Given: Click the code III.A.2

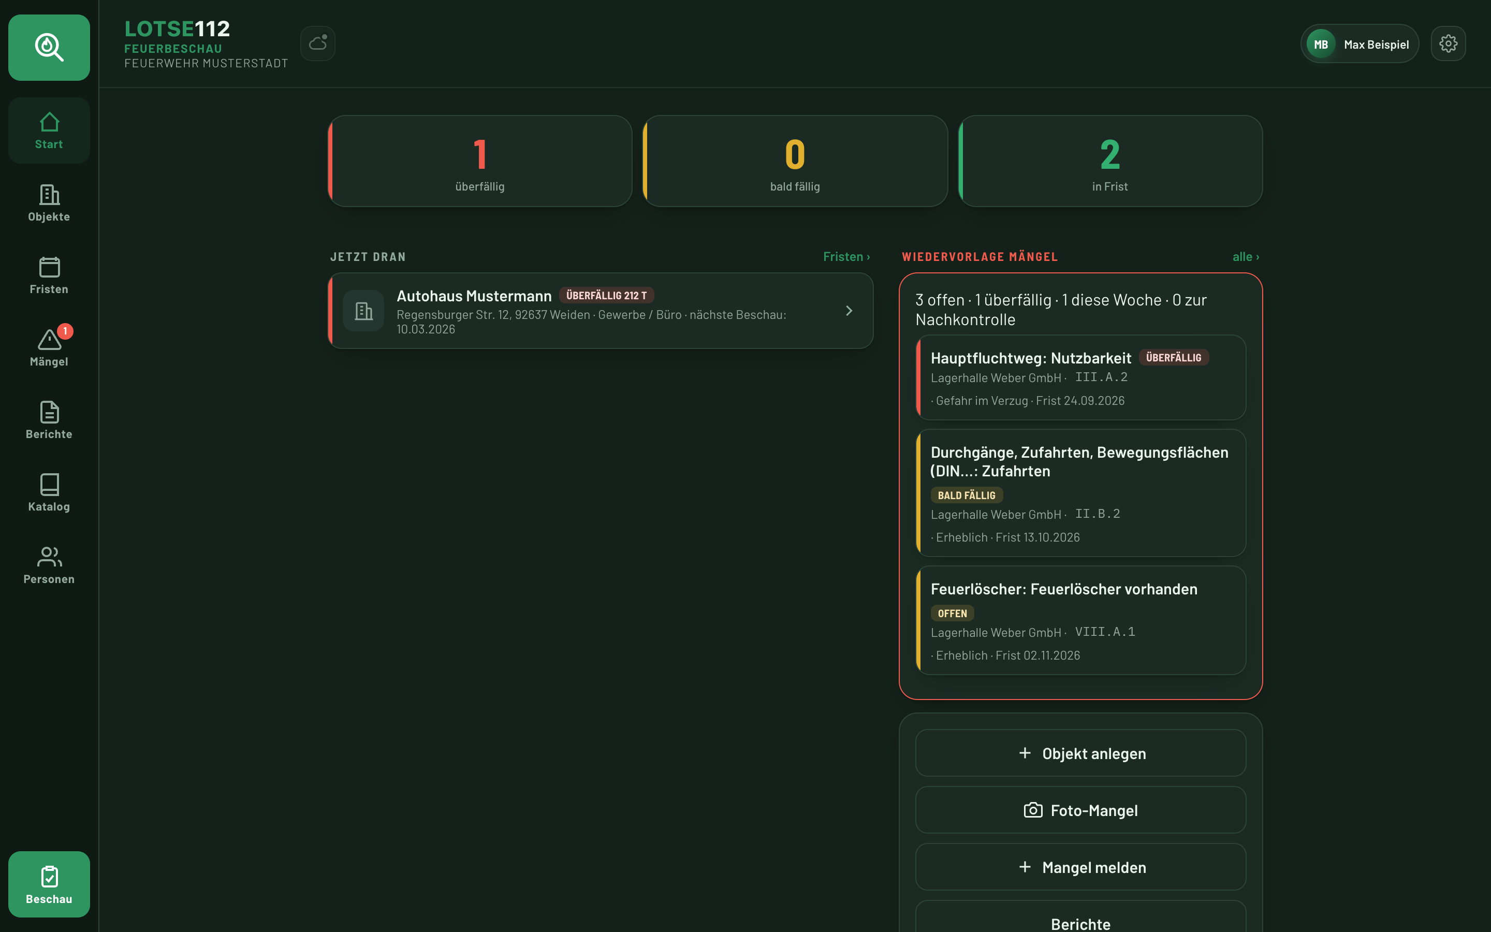Looking at the screenshot, I should coord(1101,377).
